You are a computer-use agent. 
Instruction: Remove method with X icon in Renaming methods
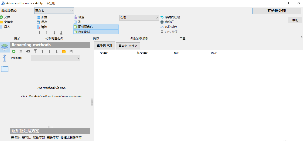tap(21, 52)
